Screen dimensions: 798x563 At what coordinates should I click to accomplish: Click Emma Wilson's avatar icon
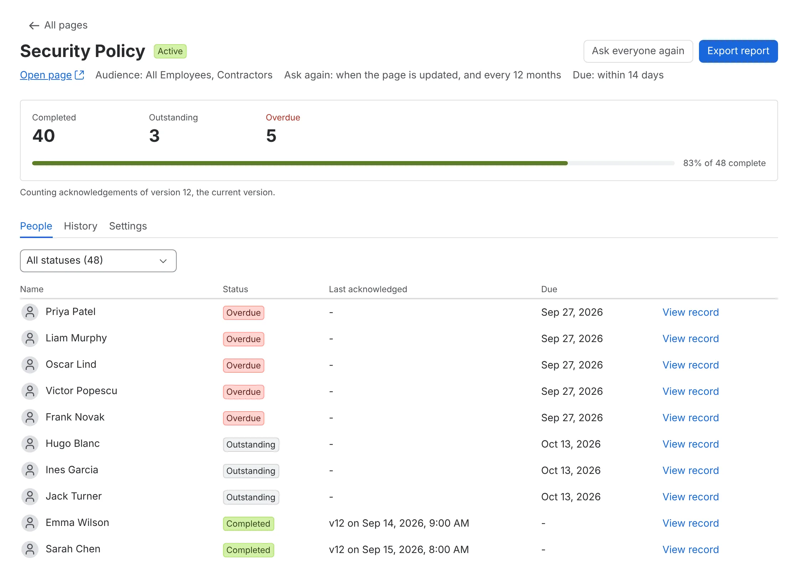click(30, 523)
